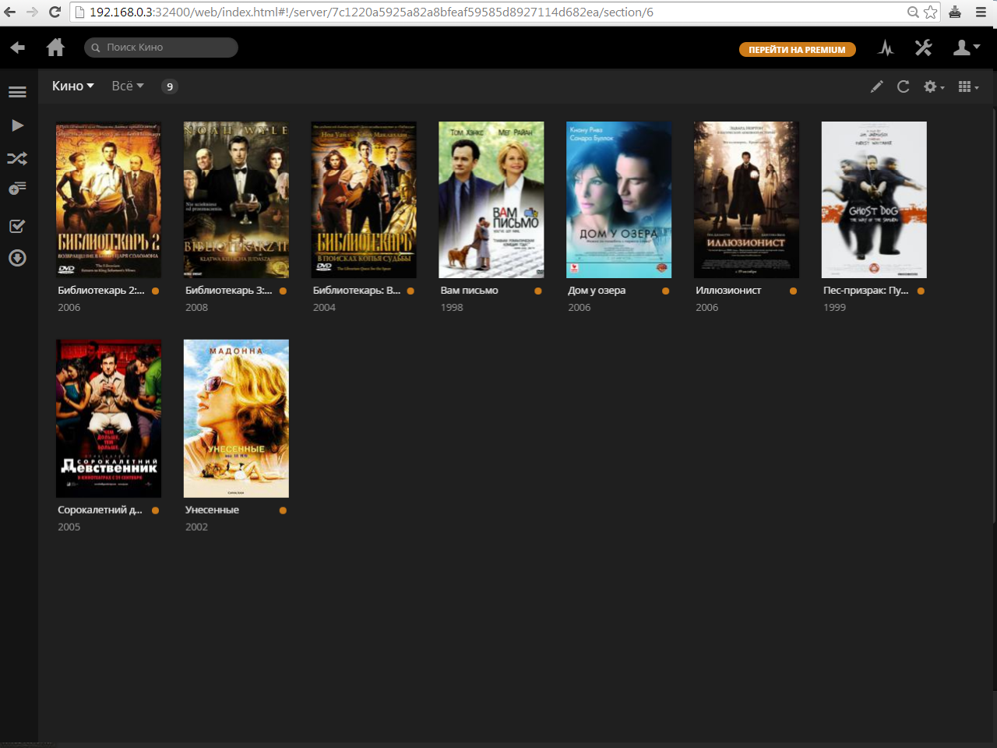
Task: Click the Унесенные title link
Action: tap(212, 510)
